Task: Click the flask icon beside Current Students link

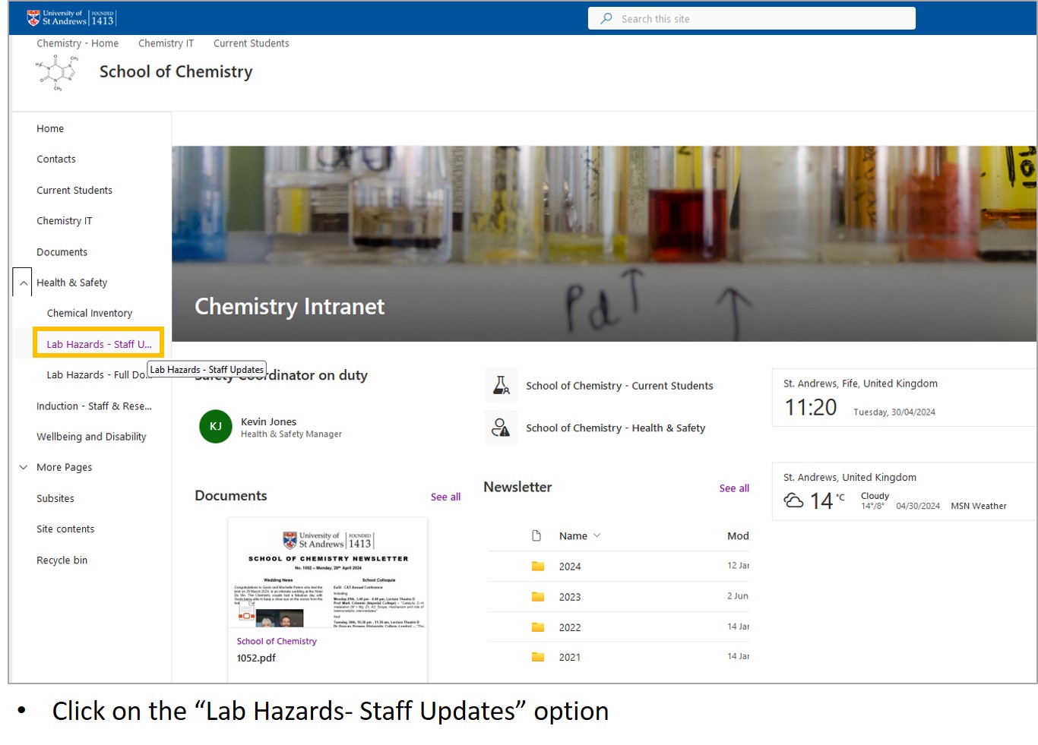Action: (501, 385)
